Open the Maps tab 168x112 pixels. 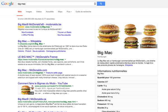click(60, 11)
